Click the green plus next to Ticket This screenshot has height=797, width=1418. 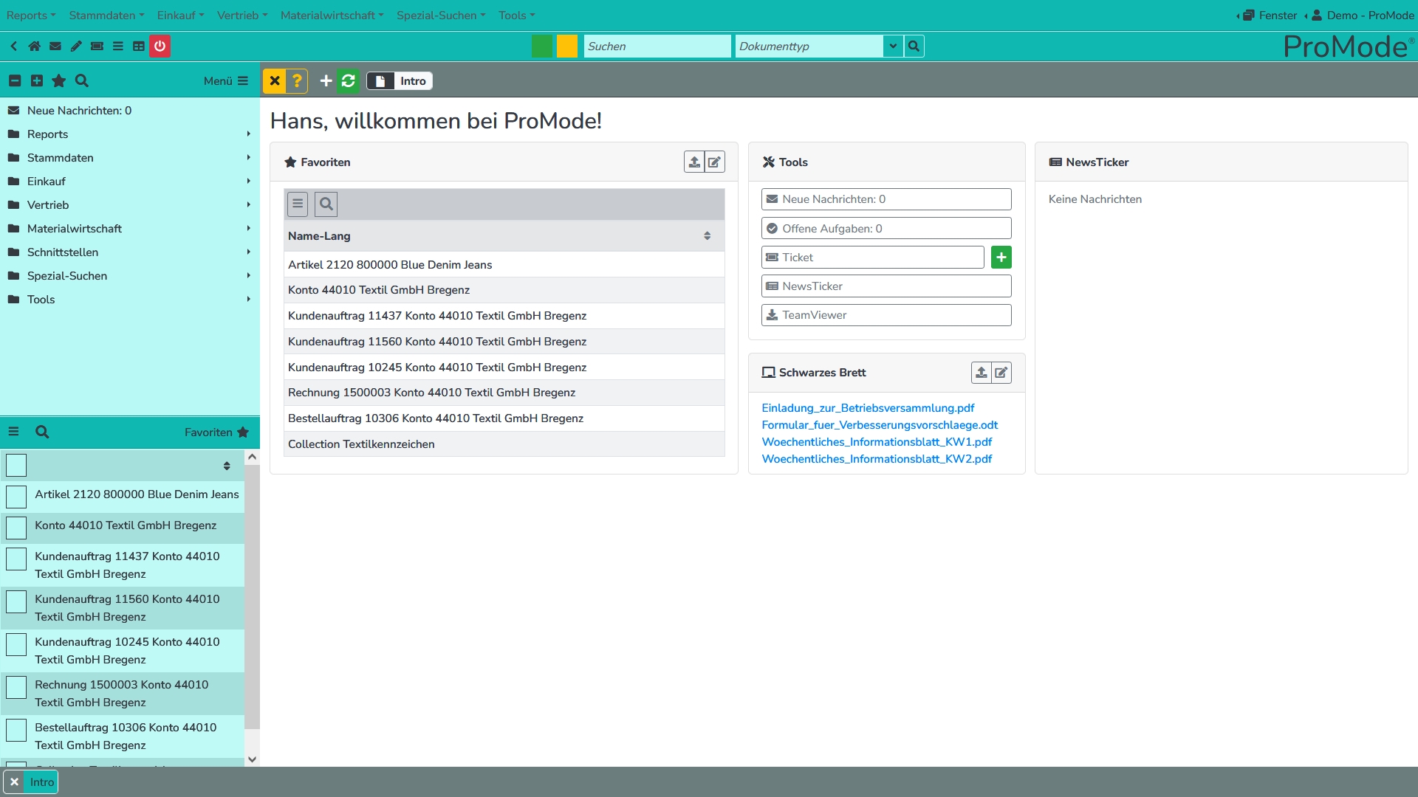[x=1001, y=258]
